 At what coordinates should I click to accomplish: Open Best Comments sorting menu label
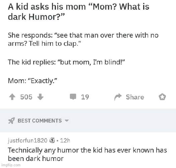click(x=40, y=121)
